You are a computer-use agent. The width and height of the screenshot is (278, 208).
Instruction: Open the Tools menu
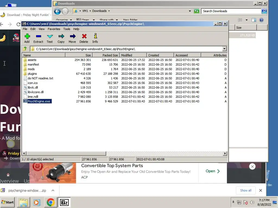[x=67, y=29]
